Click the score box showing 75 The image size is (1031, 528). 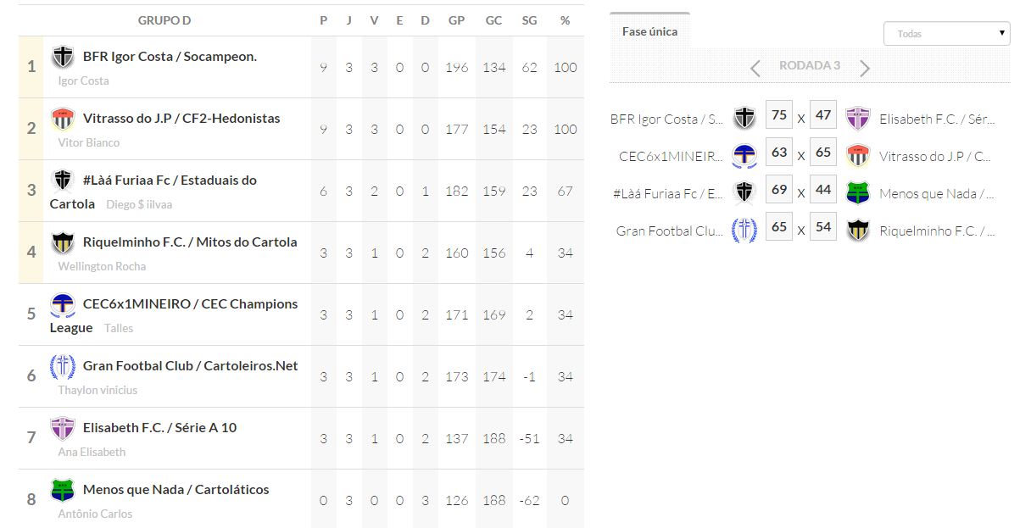tap(779, 115)
